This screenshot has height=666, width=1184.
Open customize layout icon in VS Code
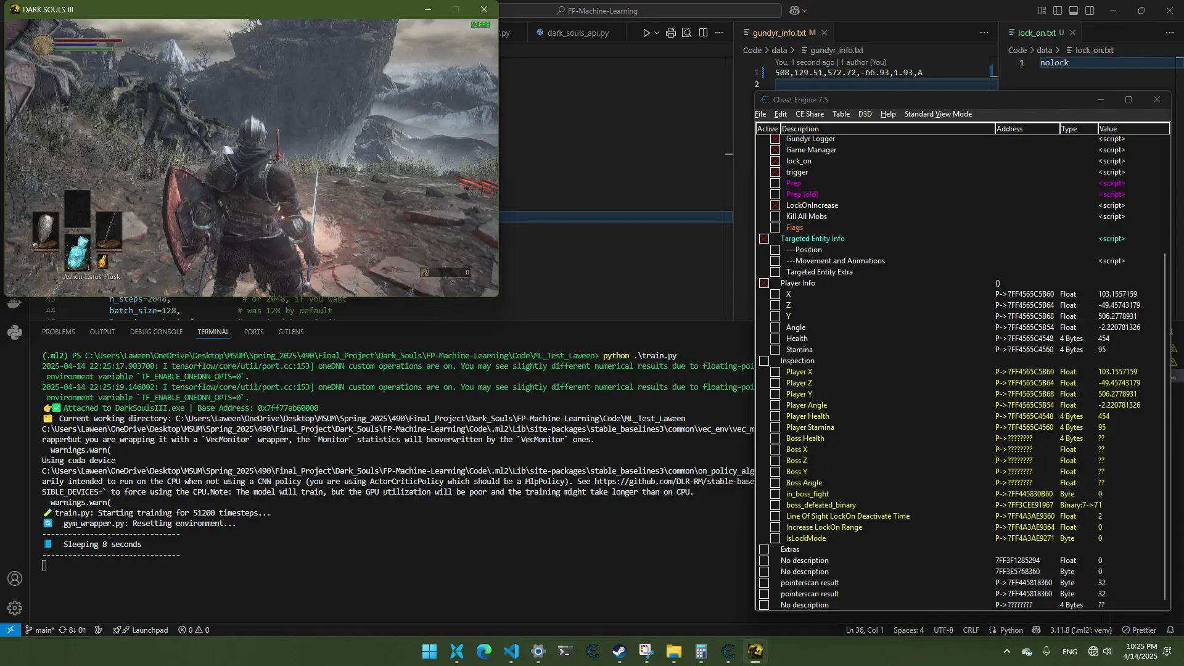[x=1042, y=10]
